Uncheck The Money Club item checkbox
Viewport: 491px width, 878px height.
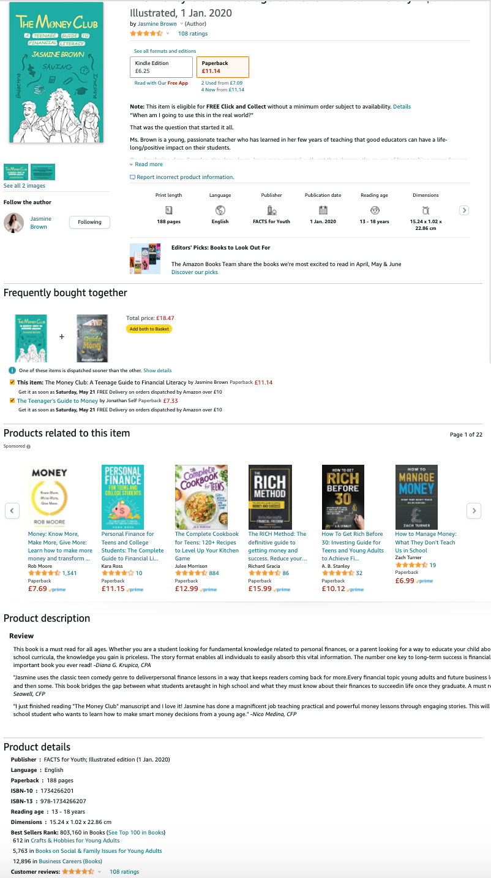click(12, 382)
